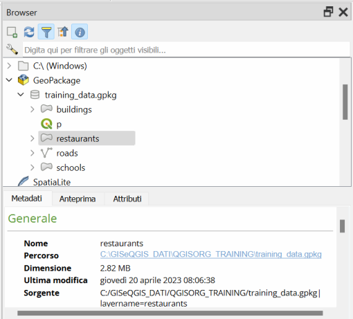353x319 pixels.
Task: Expand the restaurants layer node
Action: (x=33, y=138)
